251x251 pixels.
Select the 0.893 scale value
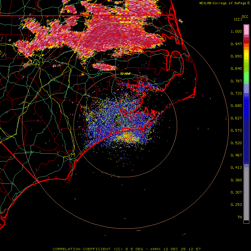[236, 56]
